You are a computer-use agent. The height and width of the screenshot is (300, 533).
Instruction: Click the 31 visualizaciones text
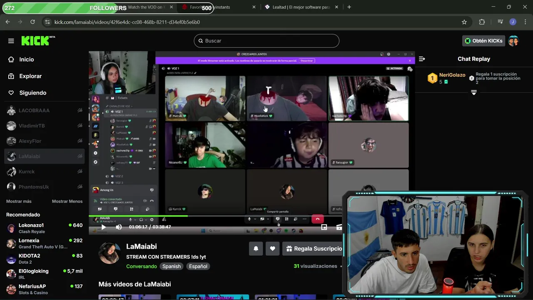[x=315, y=266]
